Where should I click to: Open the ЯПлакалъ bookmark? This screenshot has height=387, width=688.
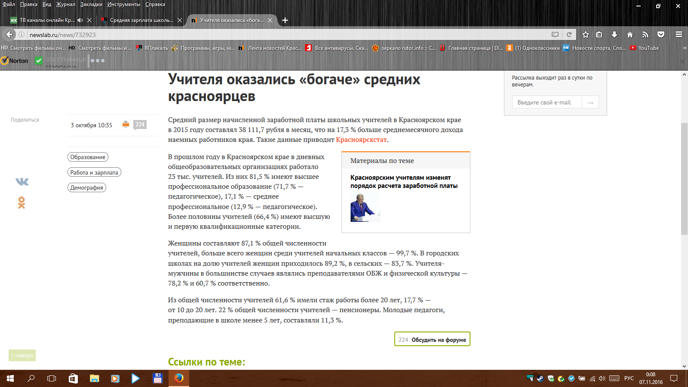(152, 48)
